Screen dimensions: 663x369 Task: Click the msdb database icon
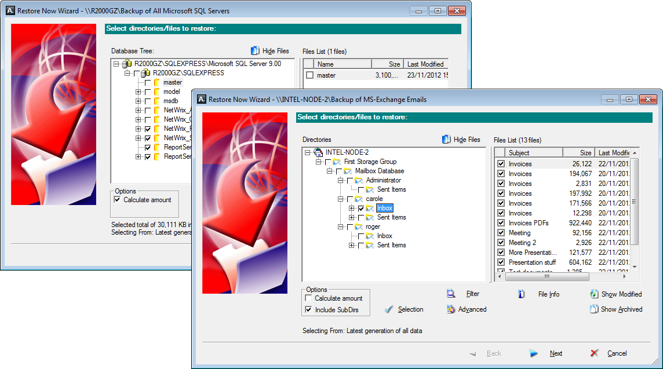tap(157, 101)
